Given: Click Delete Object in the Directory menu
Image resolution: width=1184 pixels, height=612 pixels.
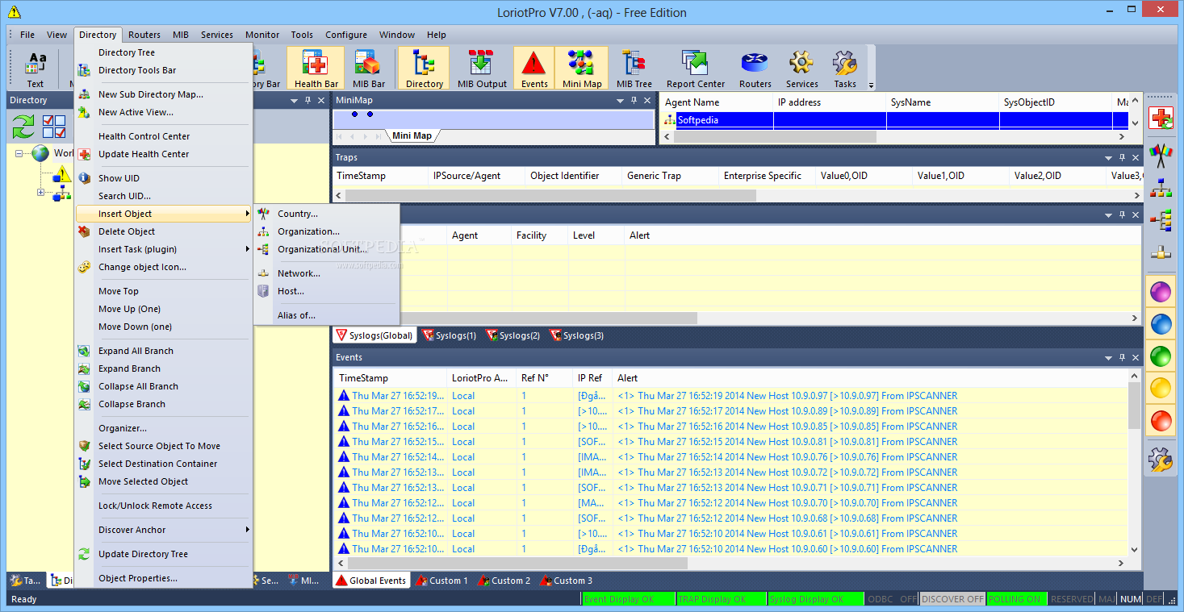Looking at the screenshot, I should click(x=164, y=231).
